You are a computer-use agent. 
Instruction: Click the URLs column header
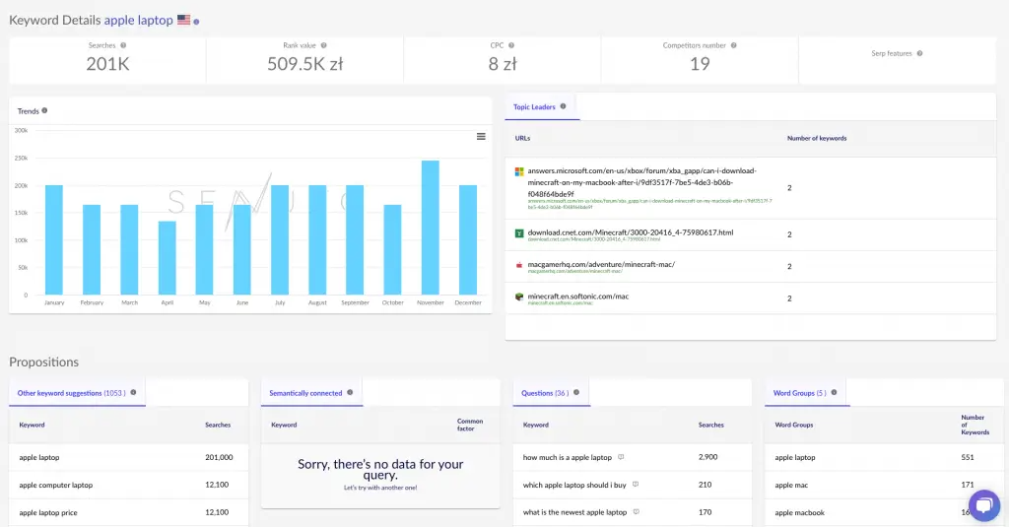(522, 138)
